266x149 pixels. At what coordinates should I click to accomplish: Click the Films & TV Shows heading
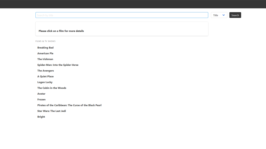45,41
